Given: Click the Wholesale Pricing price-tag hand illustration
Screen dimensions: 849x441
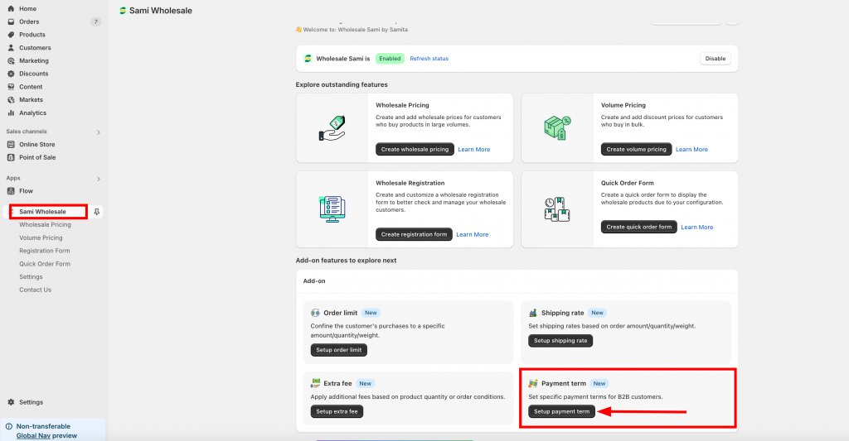Looking at the screenshot, I should click(332, 128).
